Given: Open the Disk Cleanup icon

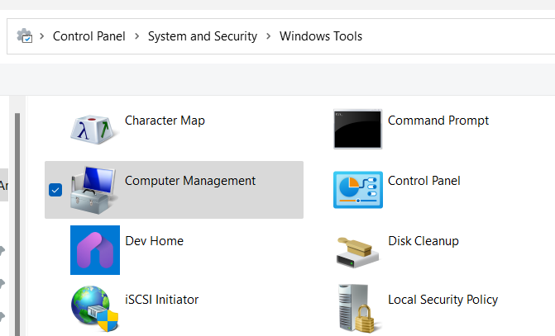Looking at the screenshot, I should (357, 249).
